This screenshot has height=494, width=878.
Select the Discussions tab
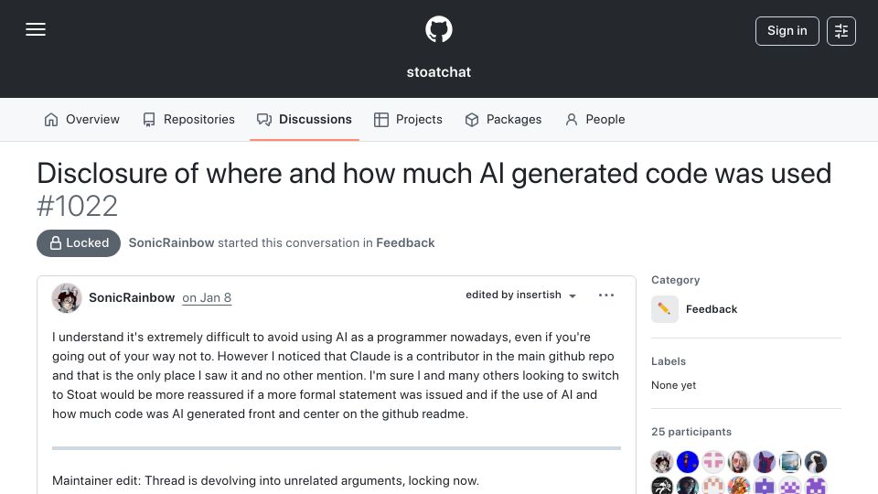click(x=304, y=119)
